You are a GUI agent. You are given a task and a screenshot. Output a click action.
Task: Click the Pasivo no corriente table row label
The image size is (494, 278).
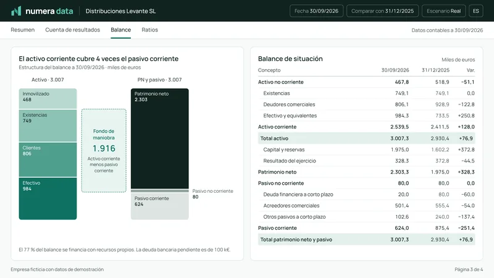pyautogui.click(x=281, y=183)
